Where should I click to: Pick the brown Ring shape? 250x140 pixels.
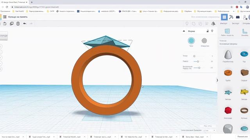pos(244,110)
